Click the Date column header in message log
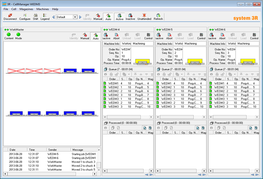This screenshot has width=263, height=179. click(x=17, y=150)
